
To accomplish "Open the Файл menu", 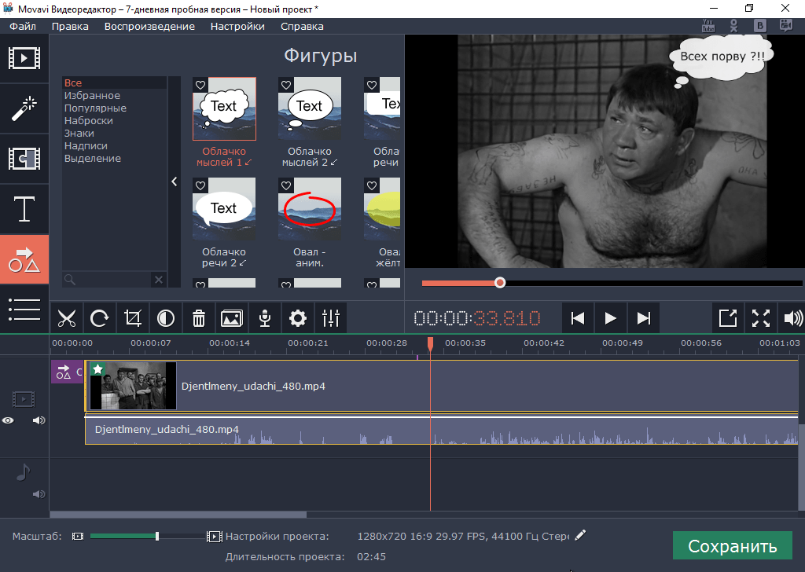I will pos(23,26).
